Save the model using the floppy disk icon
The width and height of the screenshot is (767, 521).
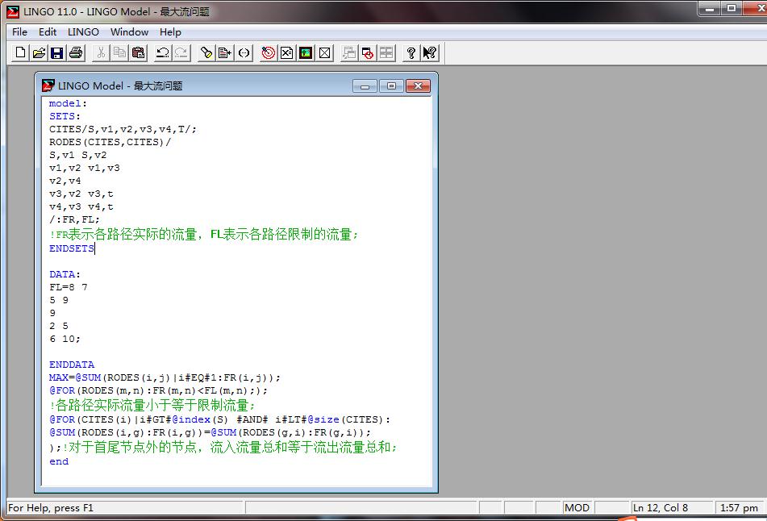coord(57,53)
